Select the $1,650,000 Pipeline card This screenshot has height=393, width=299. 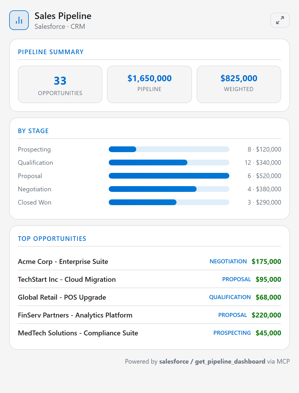pos(149,84)
